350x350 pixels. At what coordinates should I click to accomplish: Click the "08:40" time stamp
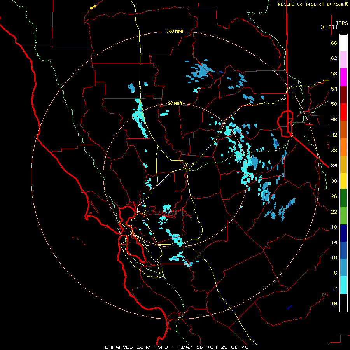click(x=240, y=347)
